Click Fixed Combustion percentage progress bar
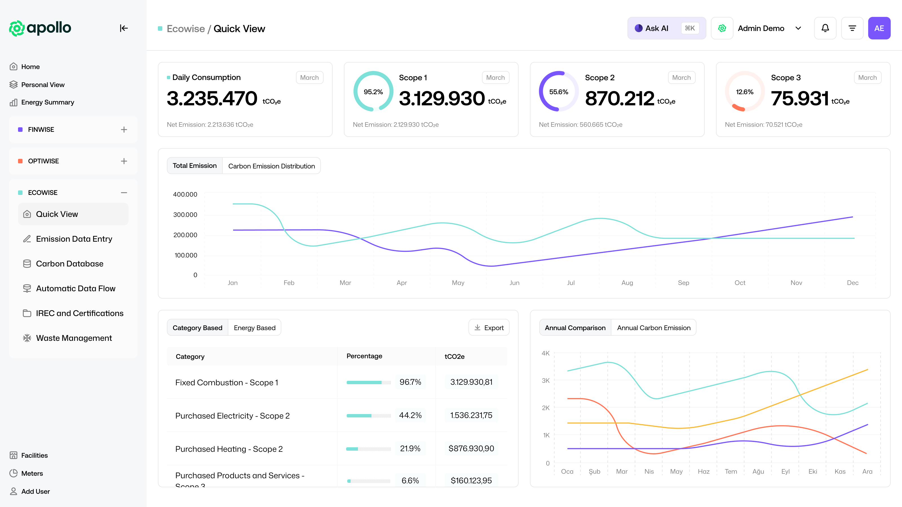Screen dimensions: 902x507 click(368, 383)
